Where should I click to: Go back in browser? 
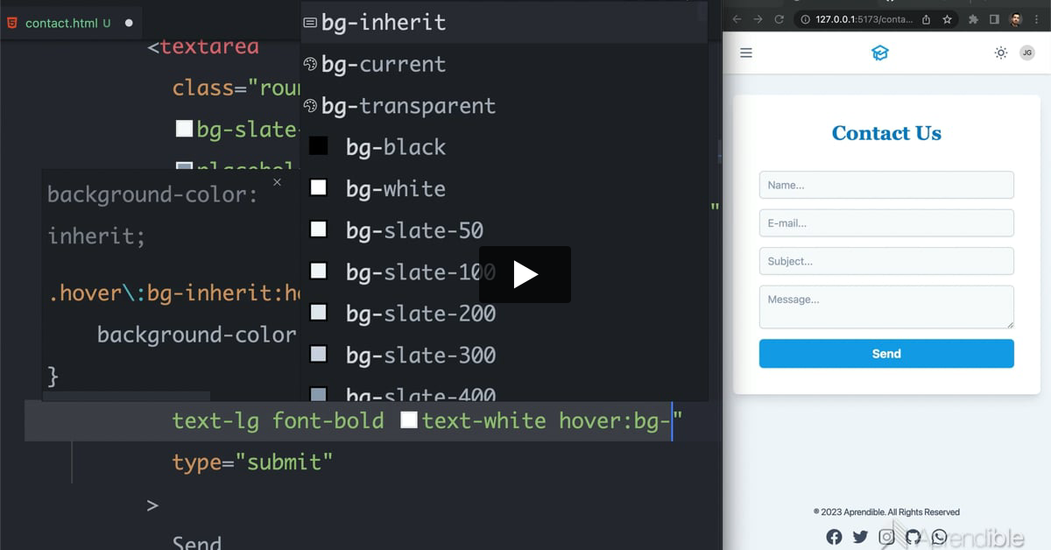coord(737,19)
